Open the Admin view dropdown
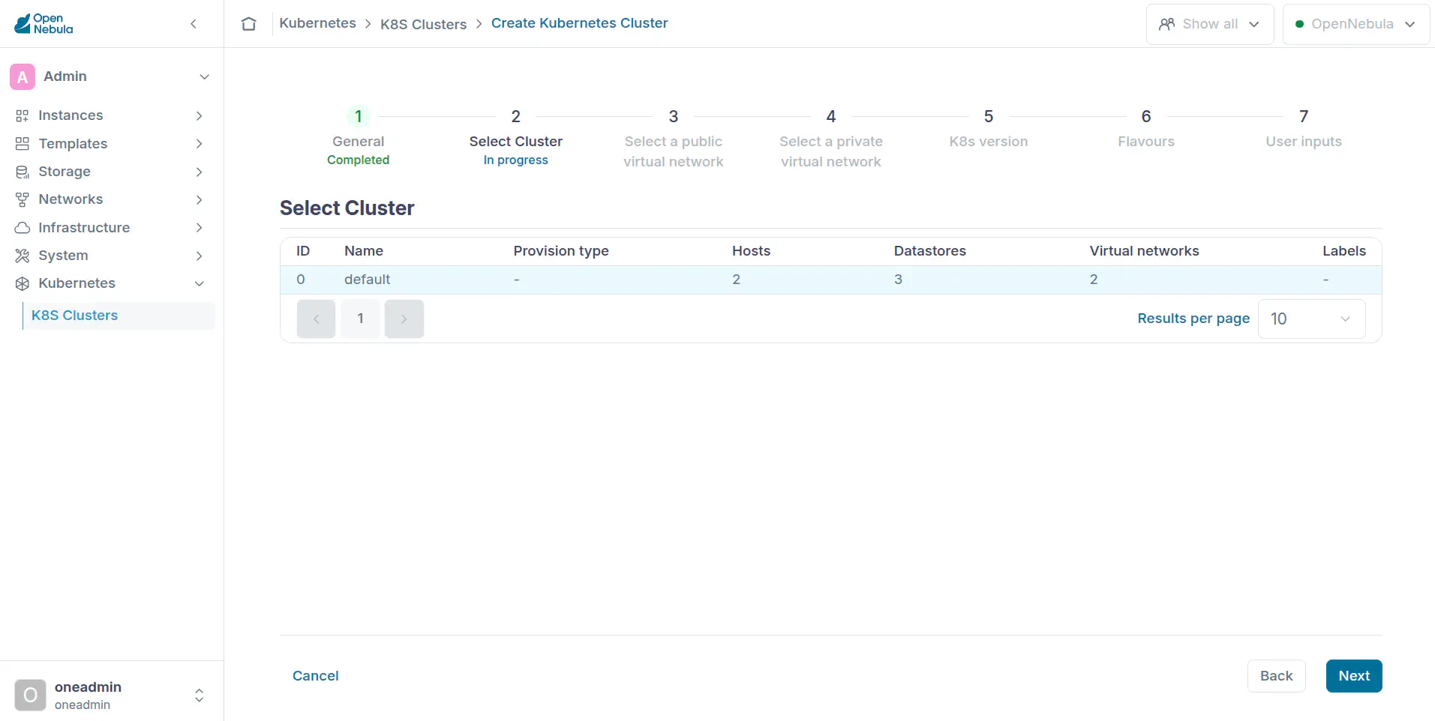The image size is (1435, 721). pos(204,76)
